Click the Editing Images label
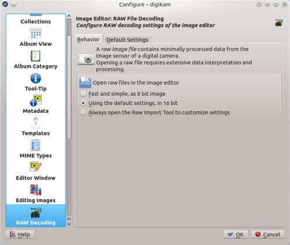This screenshot has width=290, height=245. point(35,200)
